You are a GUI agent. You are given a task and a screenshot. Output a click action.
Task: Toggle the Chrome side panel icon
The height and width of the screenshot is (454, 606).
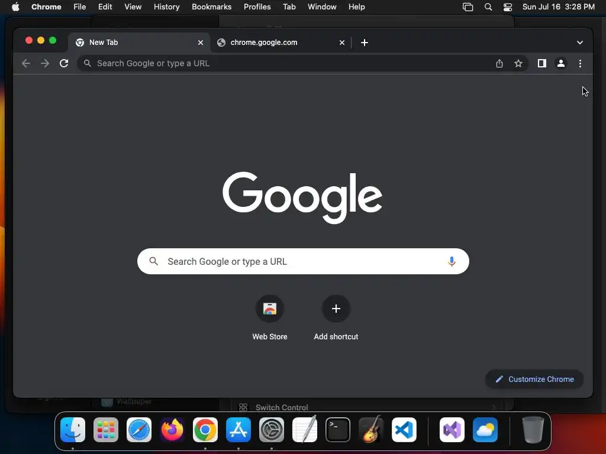542,63
